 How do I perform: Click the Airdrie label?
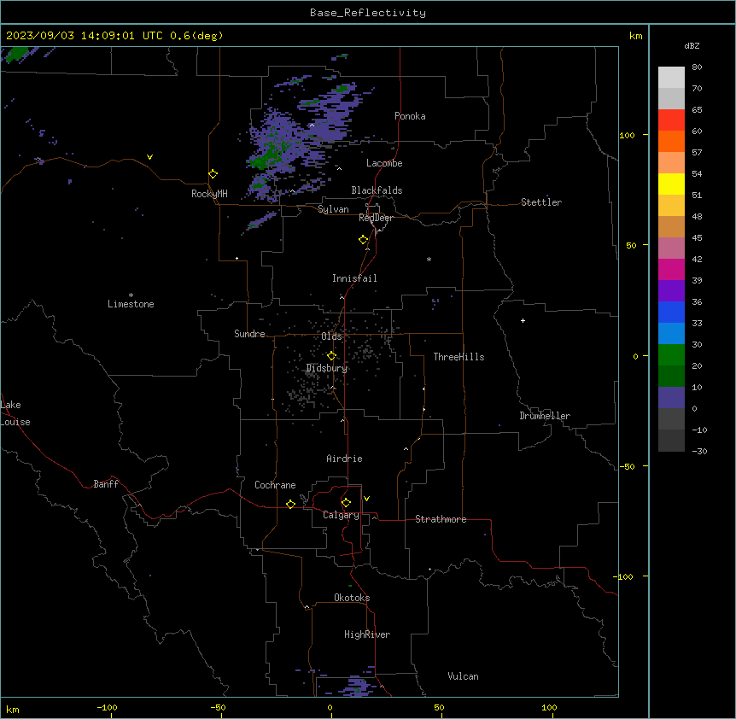345,459
